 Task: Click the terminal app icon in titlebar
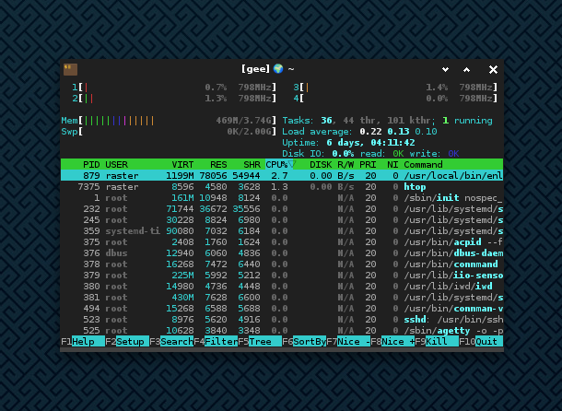pyautogui.click(x=70, y=70)
